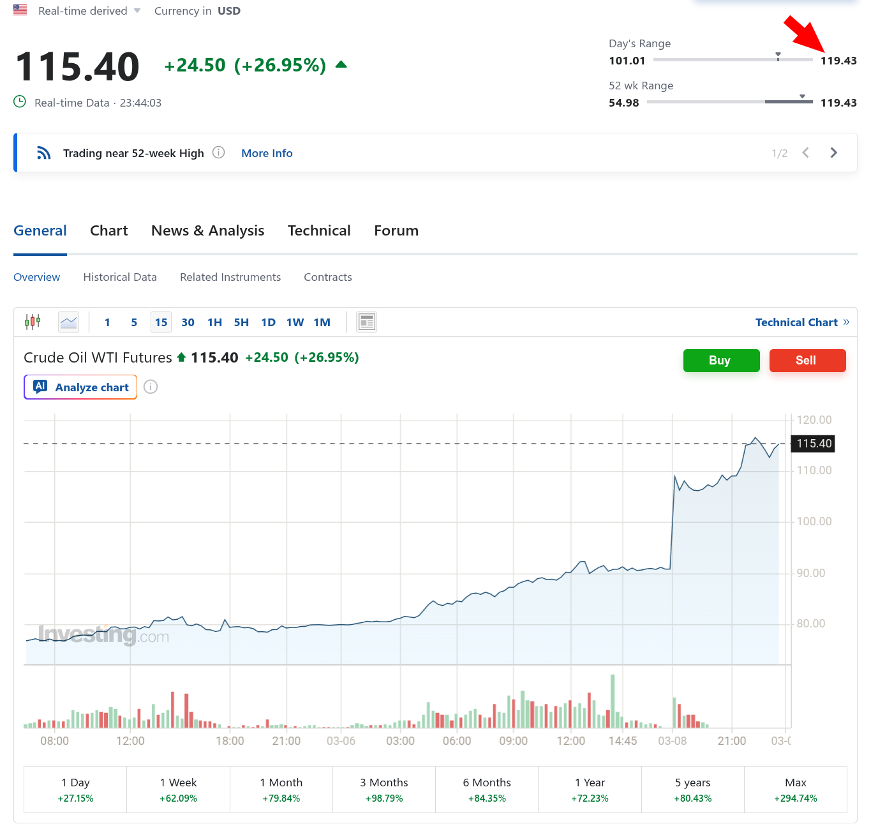Click the 52 wk Range high value 119.43
Viewport: 871px width, 824px height.
click(x=838, y=103)
